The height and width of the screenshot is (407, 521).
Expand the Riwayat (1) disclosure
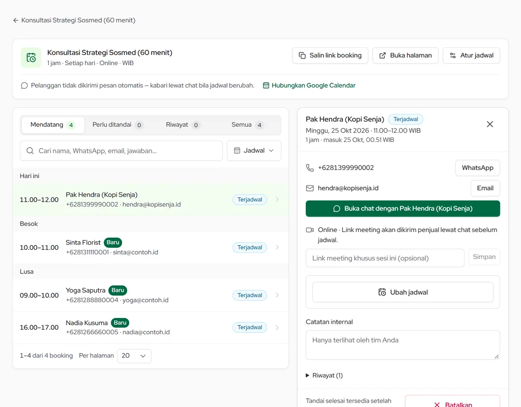[324, 375]
